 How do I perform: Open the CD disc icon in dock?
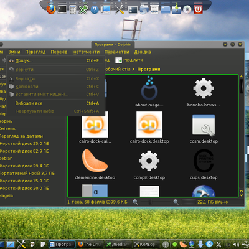coord(187,9)
